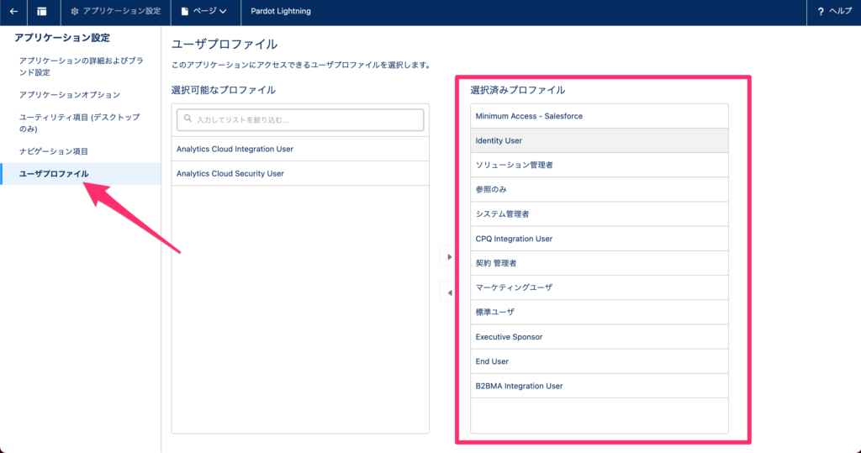Select Identity User profile

pyautogui.click(x=599, y=140)
